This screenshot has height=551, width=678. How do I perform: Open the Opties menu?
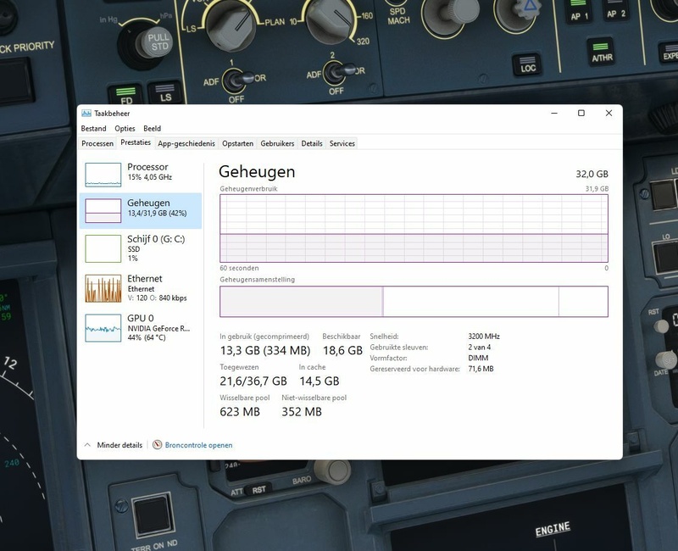[x=125, y=129]
